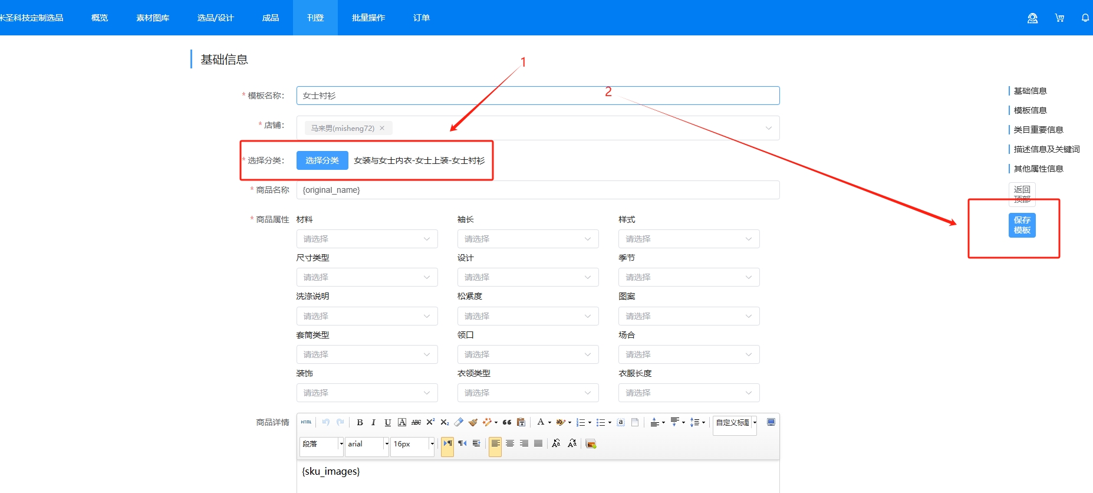Open the font color picker in editor
Image resolution: width=1093 pixels, height=493 pixels.
pos(540,422)
